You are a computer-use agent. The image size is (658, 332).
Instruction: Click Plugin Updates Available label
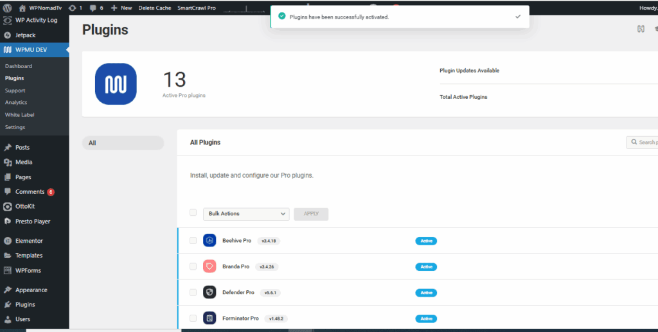coord(470,71)
